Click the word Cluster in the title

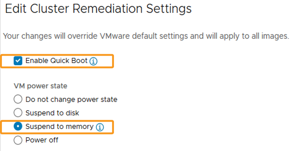tap(50, 9)
